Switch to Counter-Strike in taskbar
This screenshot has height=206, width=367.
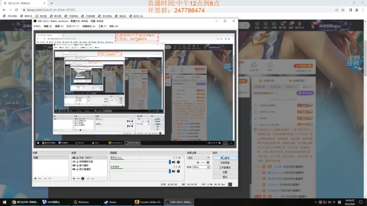148,202
